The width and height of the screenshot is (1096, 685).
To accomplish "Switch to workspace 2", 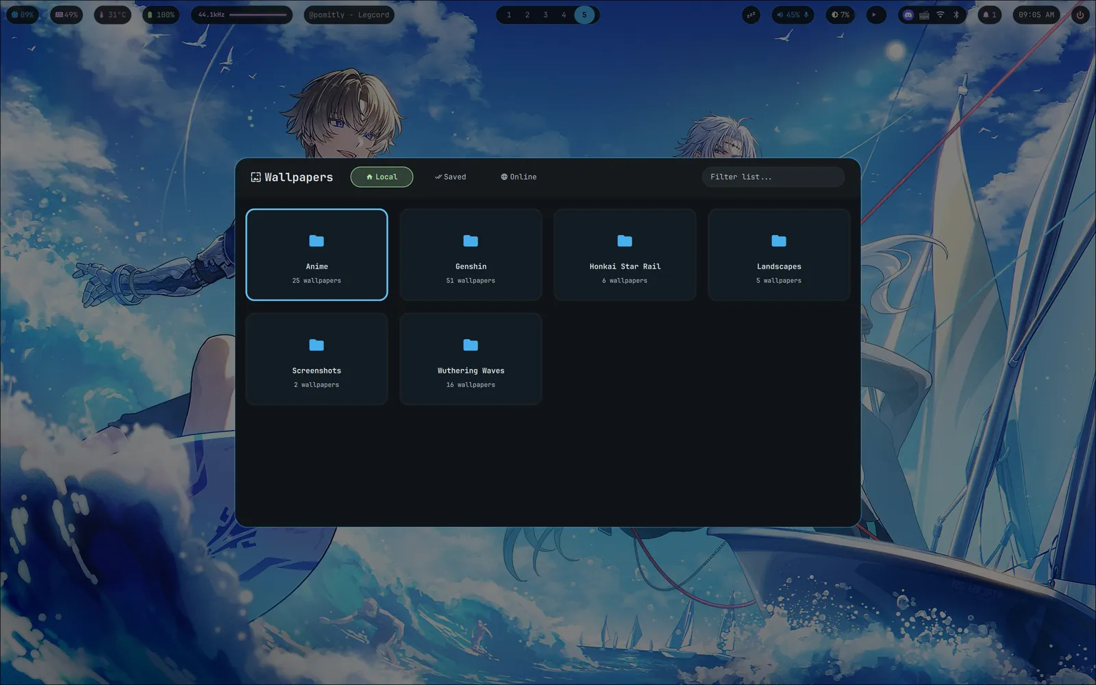I will point(527,14).
